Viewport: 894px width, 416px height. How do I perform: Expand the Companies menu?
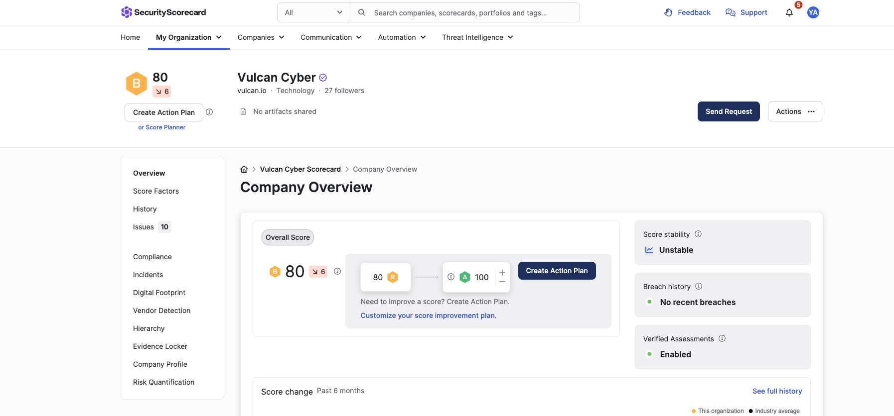261,37
